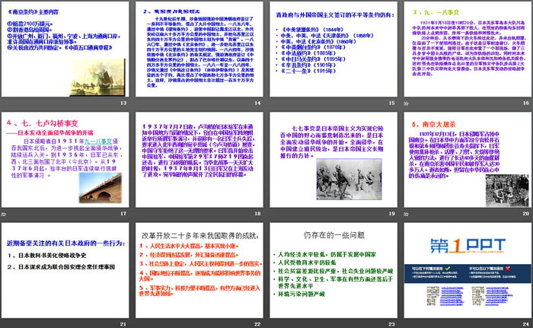Select slide 17 with the Lugou Bridge photo
This screenshot has width=533, height=328.
[x=65, y=160]
